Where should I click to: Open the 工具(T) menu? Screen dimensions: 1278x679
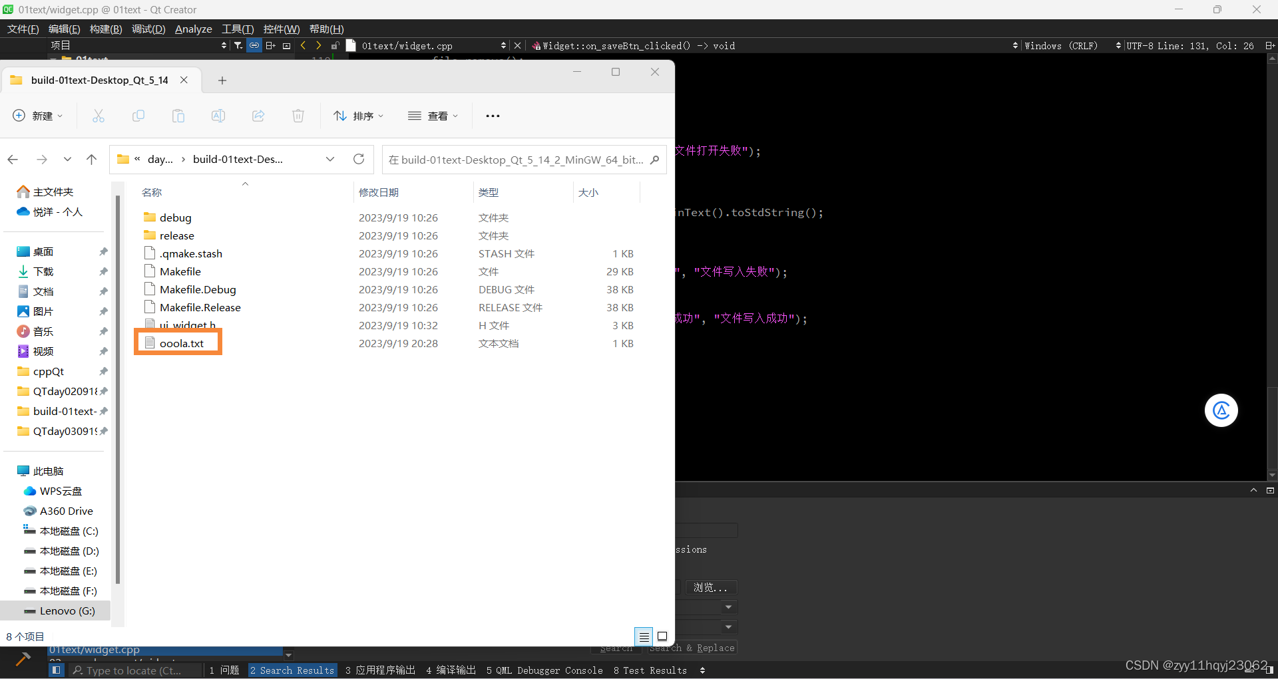[x=237, y=29]
